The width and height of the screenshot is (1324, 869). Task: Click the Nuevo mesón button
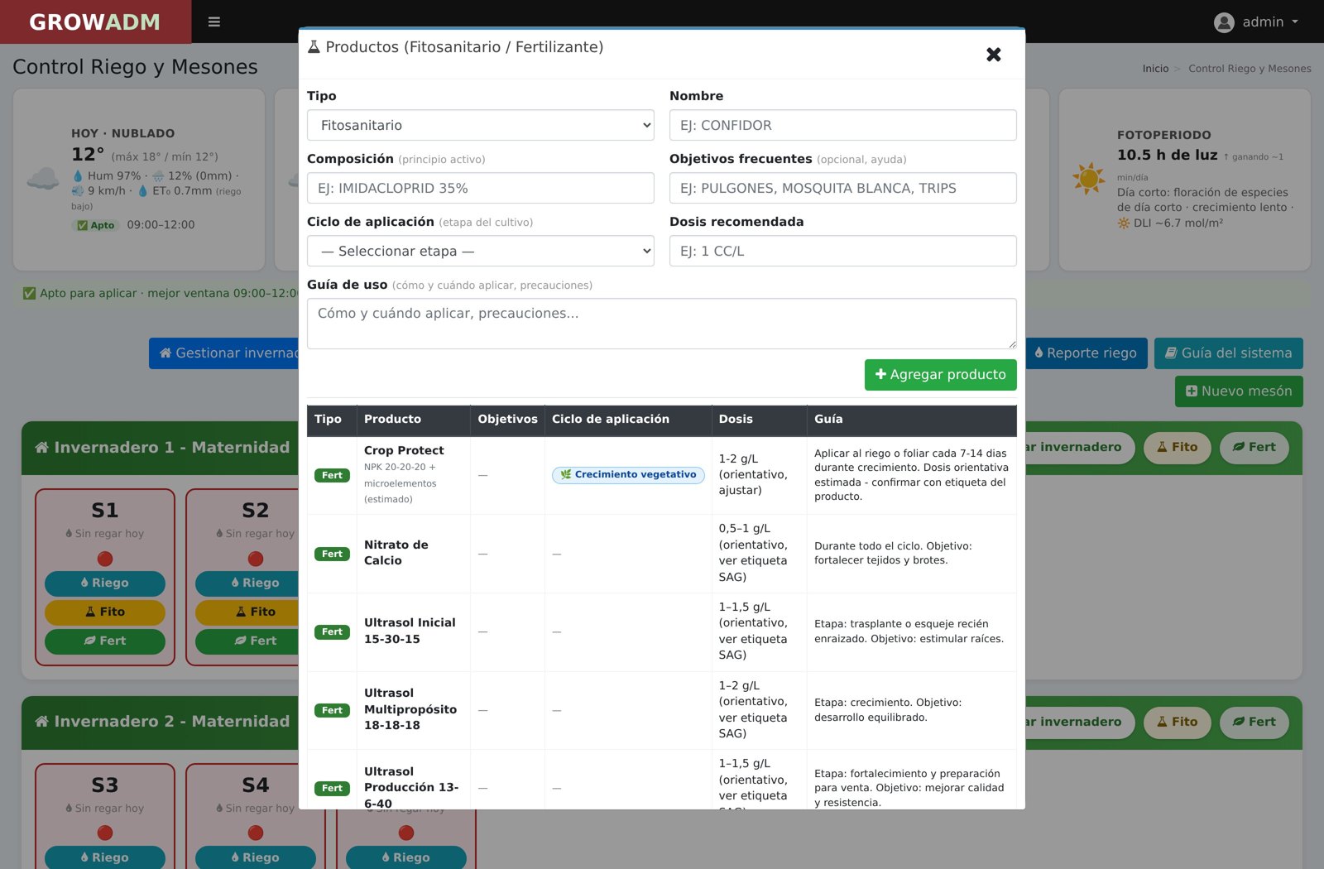pyautogui.click(x=1239, y=391)
